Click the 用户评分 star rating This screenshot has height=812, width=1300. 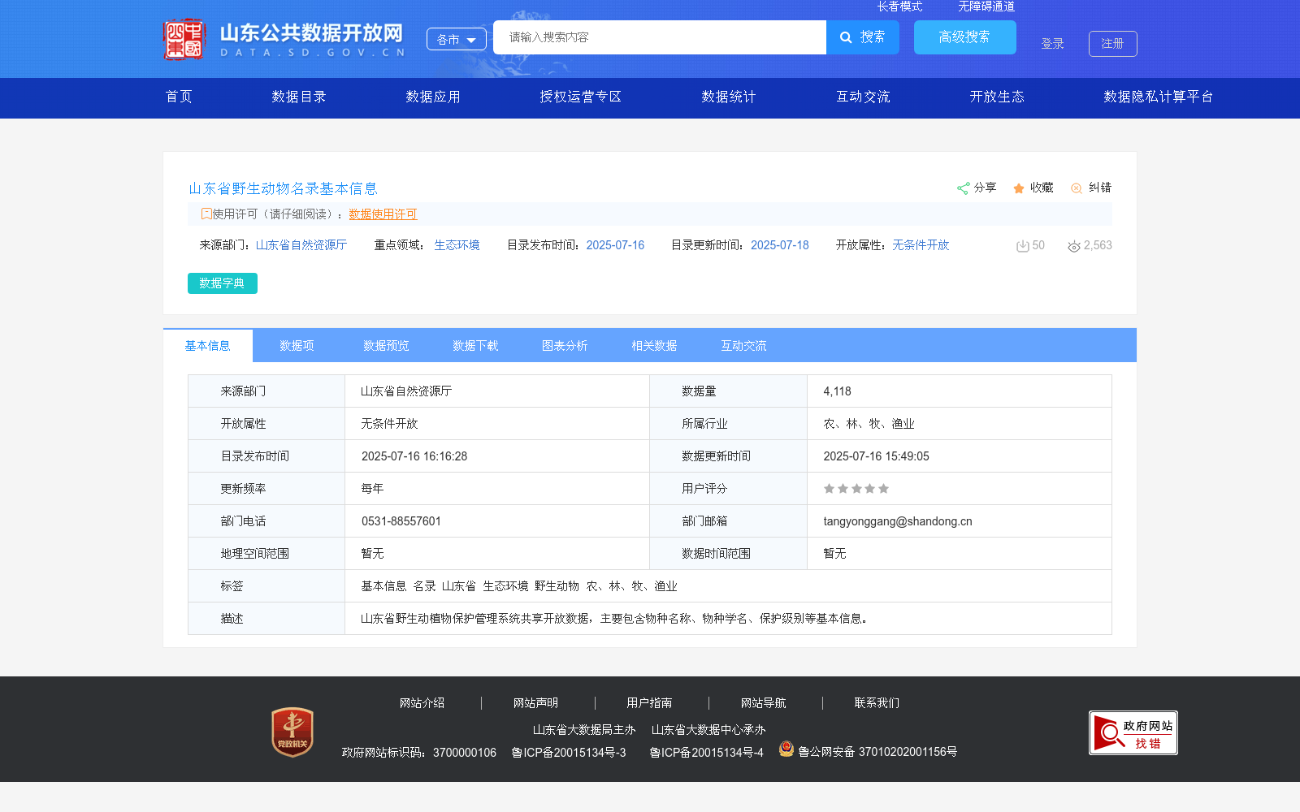(856, 489)
